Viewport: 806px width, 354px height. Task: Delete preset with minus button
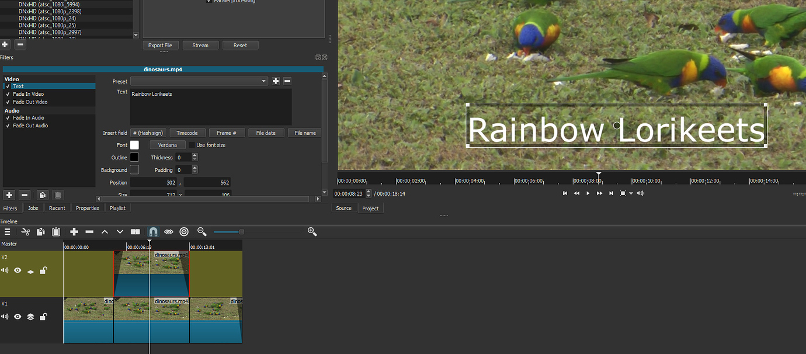pyautogui.click(x=287, y=81)
